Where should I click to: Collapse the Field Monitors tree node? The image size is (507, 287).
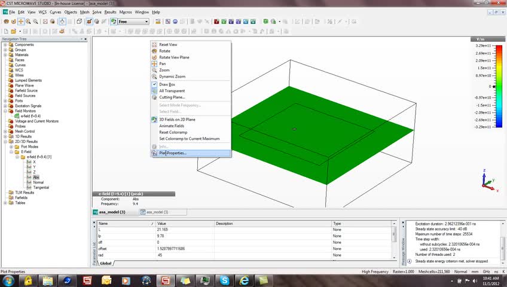[x=5, y=111]
